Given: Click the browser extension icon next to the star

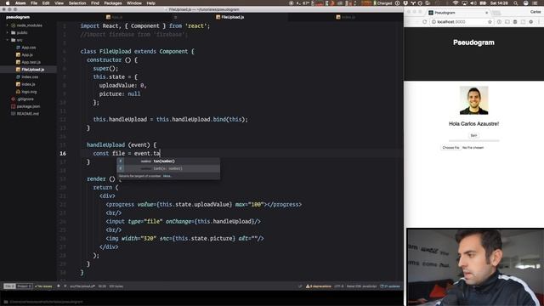Looking at the screenshot, I should (499, 22).
